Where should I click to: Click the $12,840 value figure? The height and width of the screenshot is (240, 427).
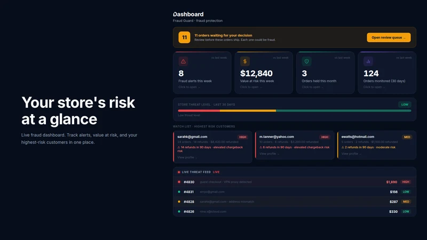[x=256, y=74]
